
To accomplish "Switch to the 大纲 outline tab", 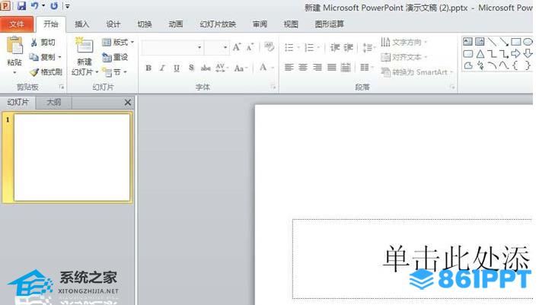I will point(53,102).
